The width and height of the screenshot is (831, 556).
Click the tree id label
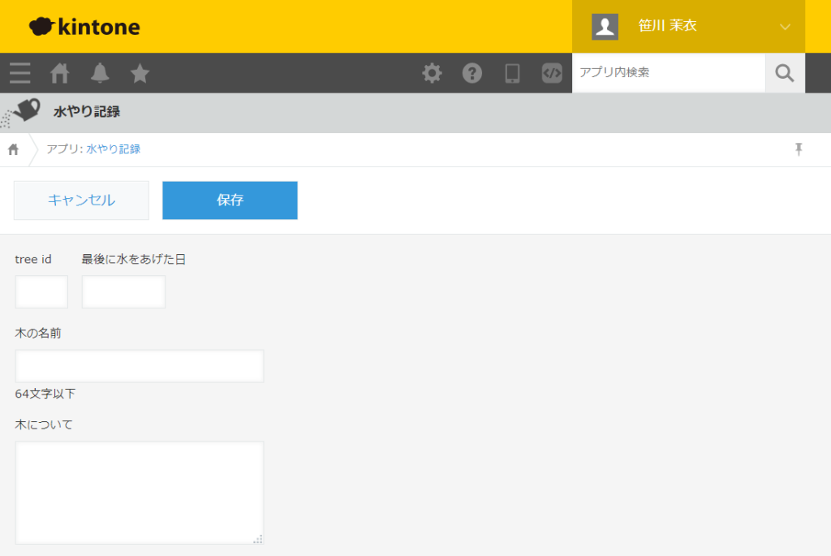click(32, 259)
